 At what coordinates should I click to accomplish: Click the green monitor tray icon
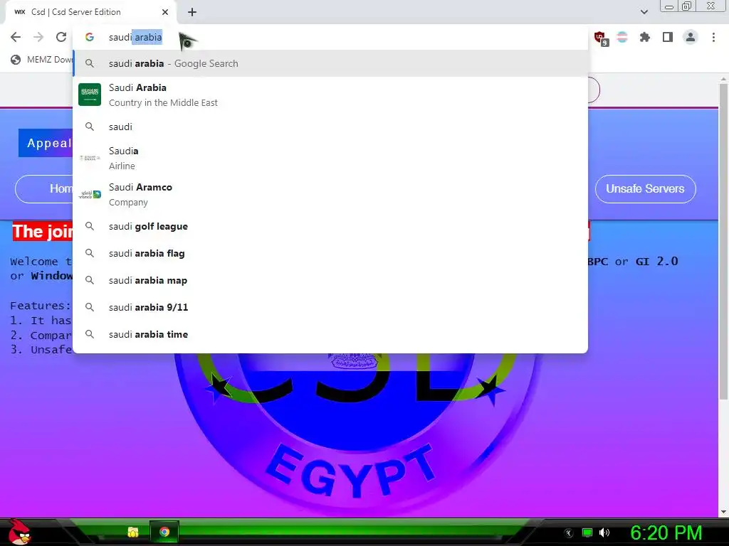tap(587, 532)
